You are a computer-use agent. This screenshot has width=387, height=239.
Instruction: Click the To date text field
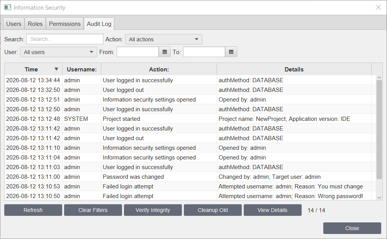tap(204, 52)
